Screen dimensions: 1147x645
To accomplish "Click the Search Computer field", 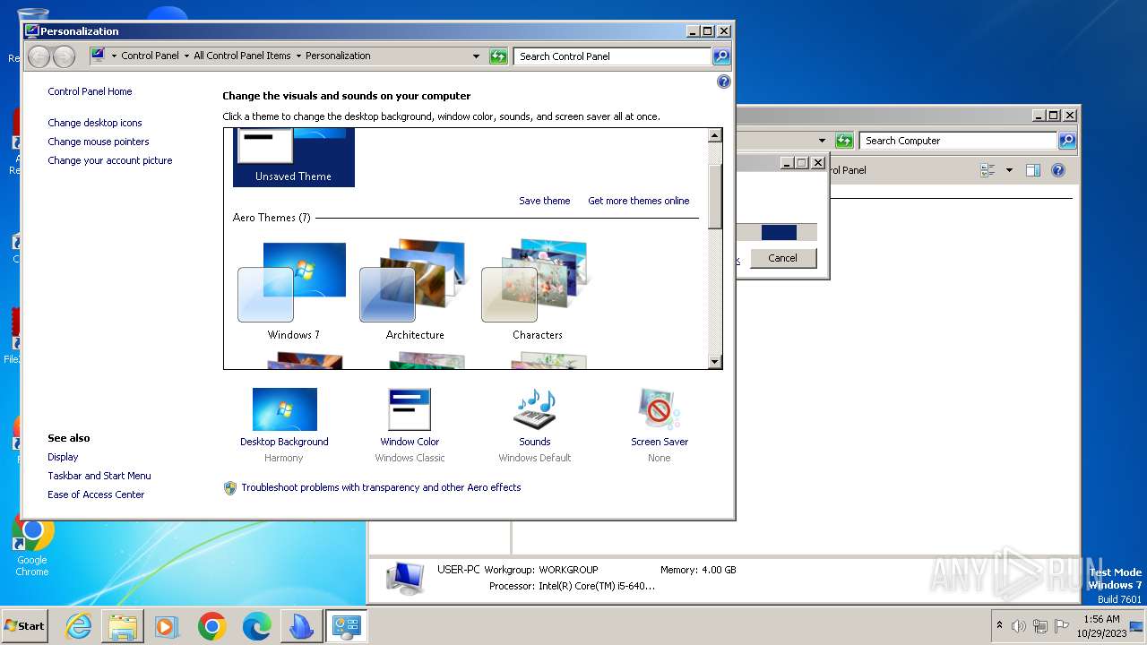I will click(959, 141).
